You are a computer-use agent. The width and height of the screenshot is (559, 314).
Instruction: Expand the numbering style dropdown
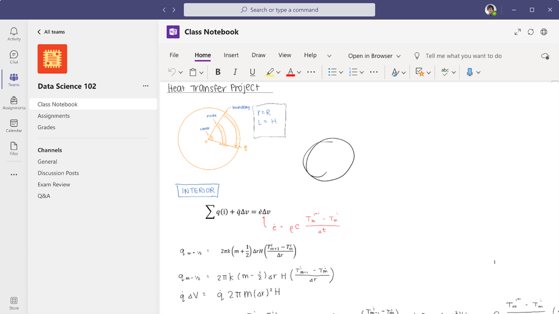coord(361,72)
